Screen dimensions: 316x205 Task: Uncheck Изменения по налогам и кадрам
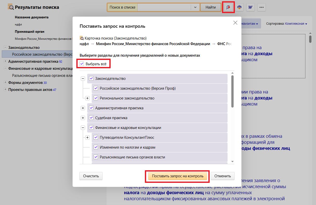coord(96,147)
